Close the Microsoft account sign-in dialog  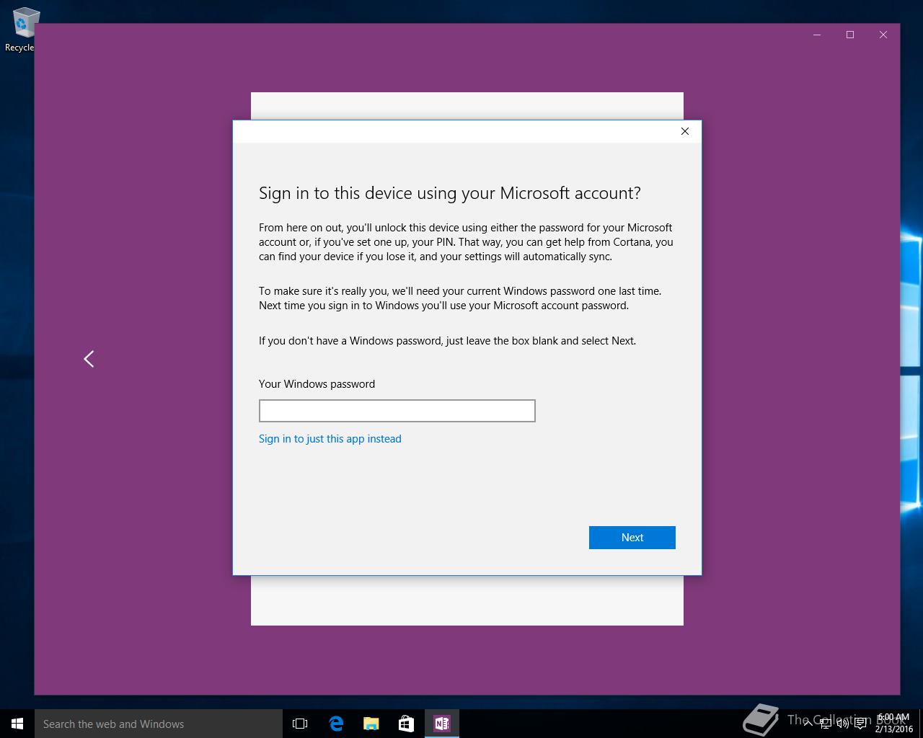[x=685, y=131]
